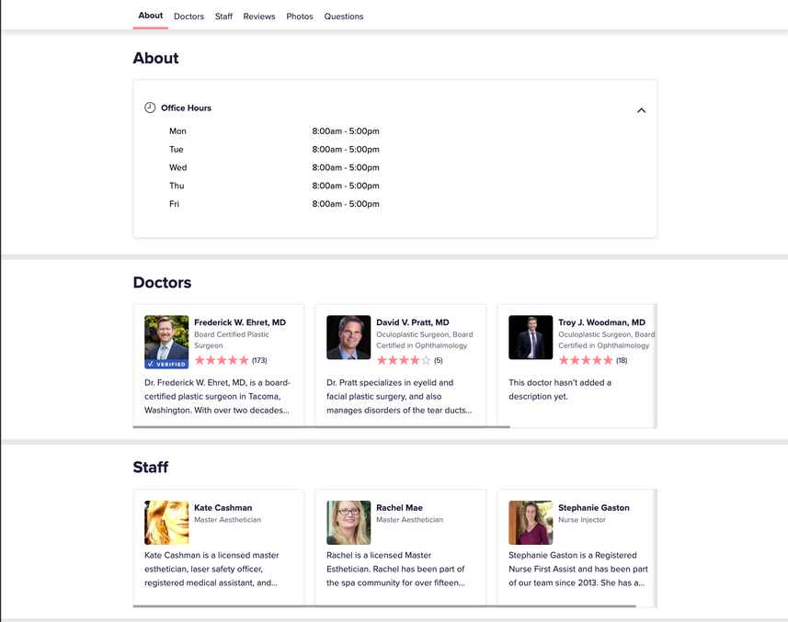788x622 pixels.
Task: Click the Staff carousel horizontal scrollbar
Action: (x=383, y=606)
